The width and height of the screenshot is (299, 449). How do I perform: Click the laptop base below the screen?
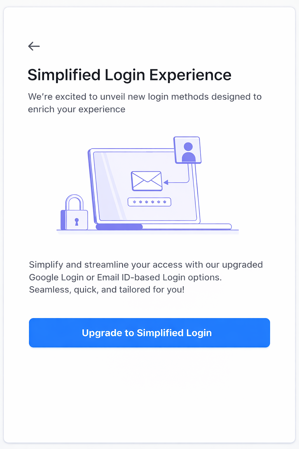point(164,227)
